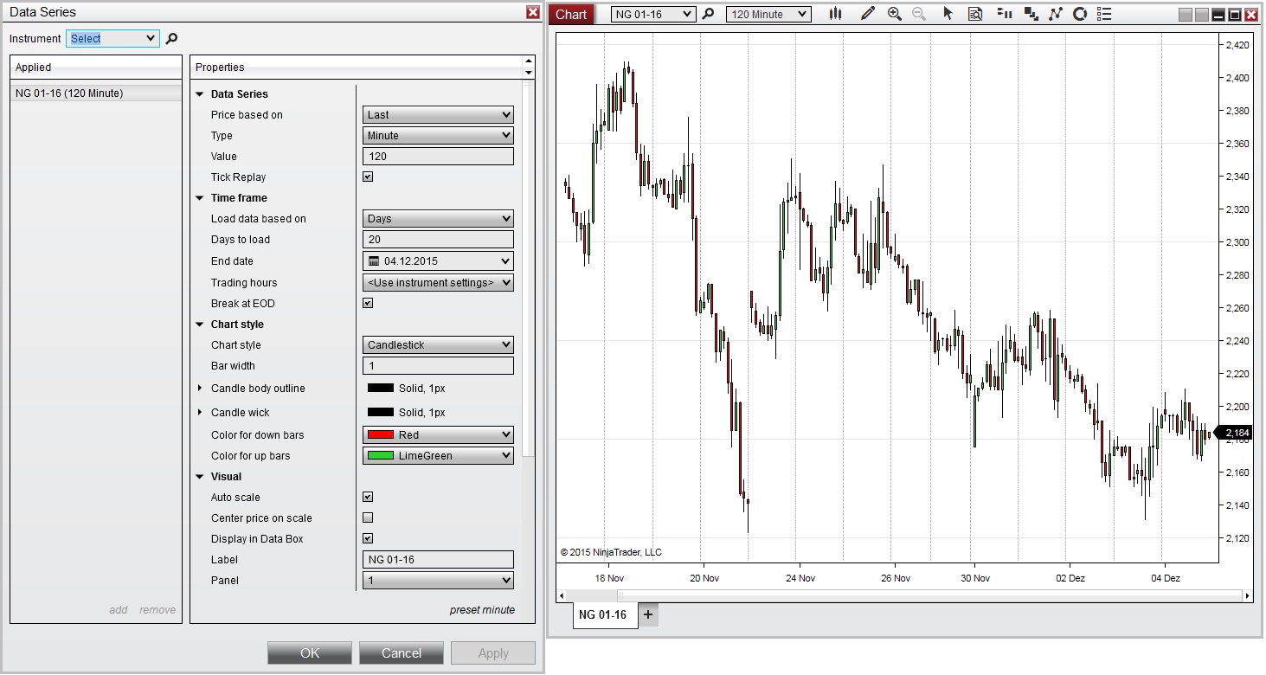
Task: Click the add link under Applied list
Action: tap(119, 610)
